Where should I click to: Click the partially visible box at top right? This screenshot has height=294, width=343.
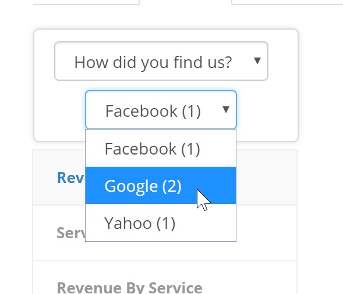[x=287, y=2]
